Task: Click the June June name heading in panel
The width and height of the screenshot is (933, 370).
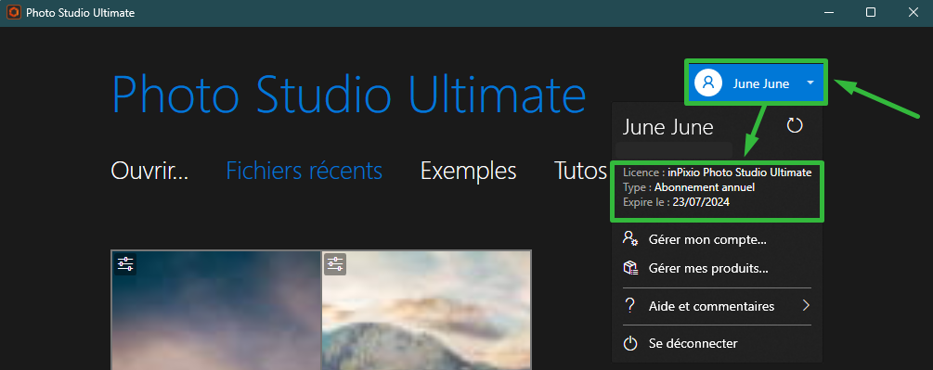Action: tap(667, 127)
